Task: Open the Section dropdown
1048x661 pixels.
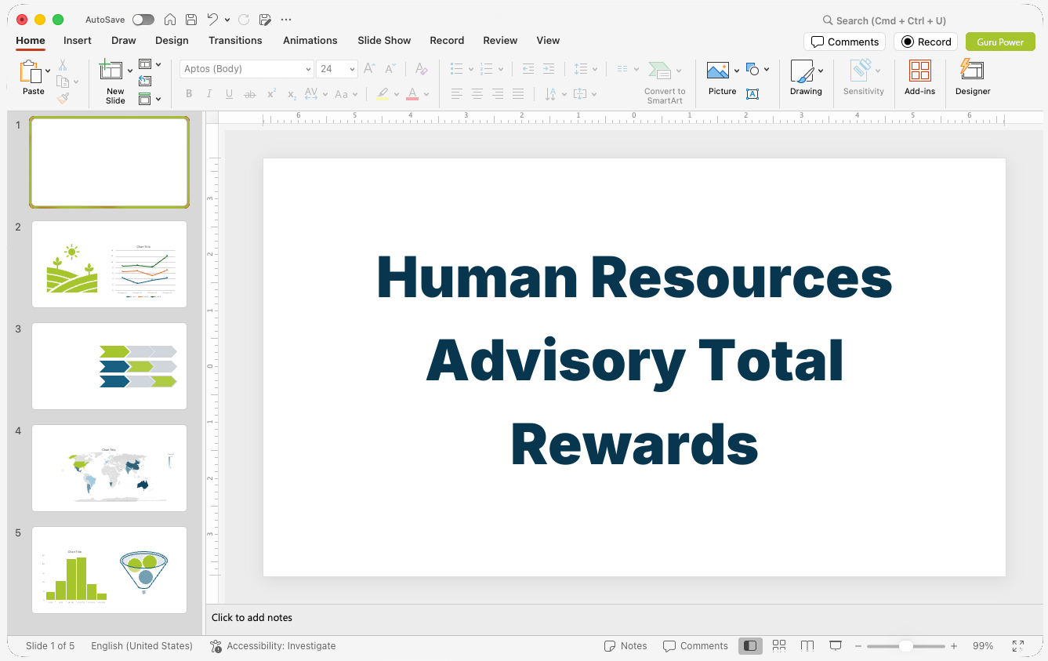Action: coord(149,99)
